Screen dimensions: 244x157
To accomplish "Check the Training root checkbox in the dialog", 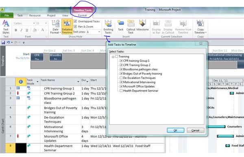I will (117, 57).
